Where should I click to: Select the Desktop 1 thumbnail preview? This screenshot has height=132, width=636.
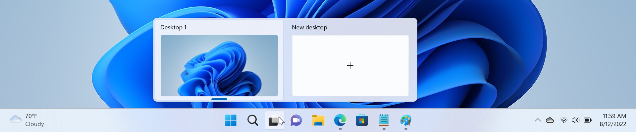point(219,66)
